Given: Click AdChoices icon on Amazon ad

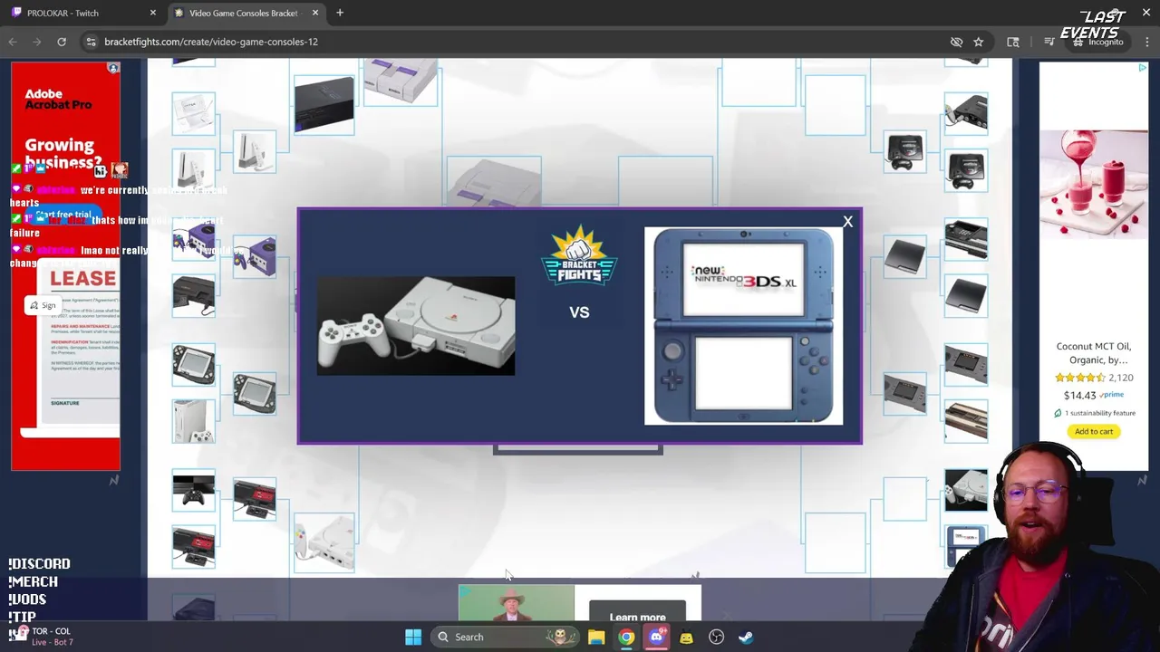Looking at the screenshot, I should click(1143, 68).
